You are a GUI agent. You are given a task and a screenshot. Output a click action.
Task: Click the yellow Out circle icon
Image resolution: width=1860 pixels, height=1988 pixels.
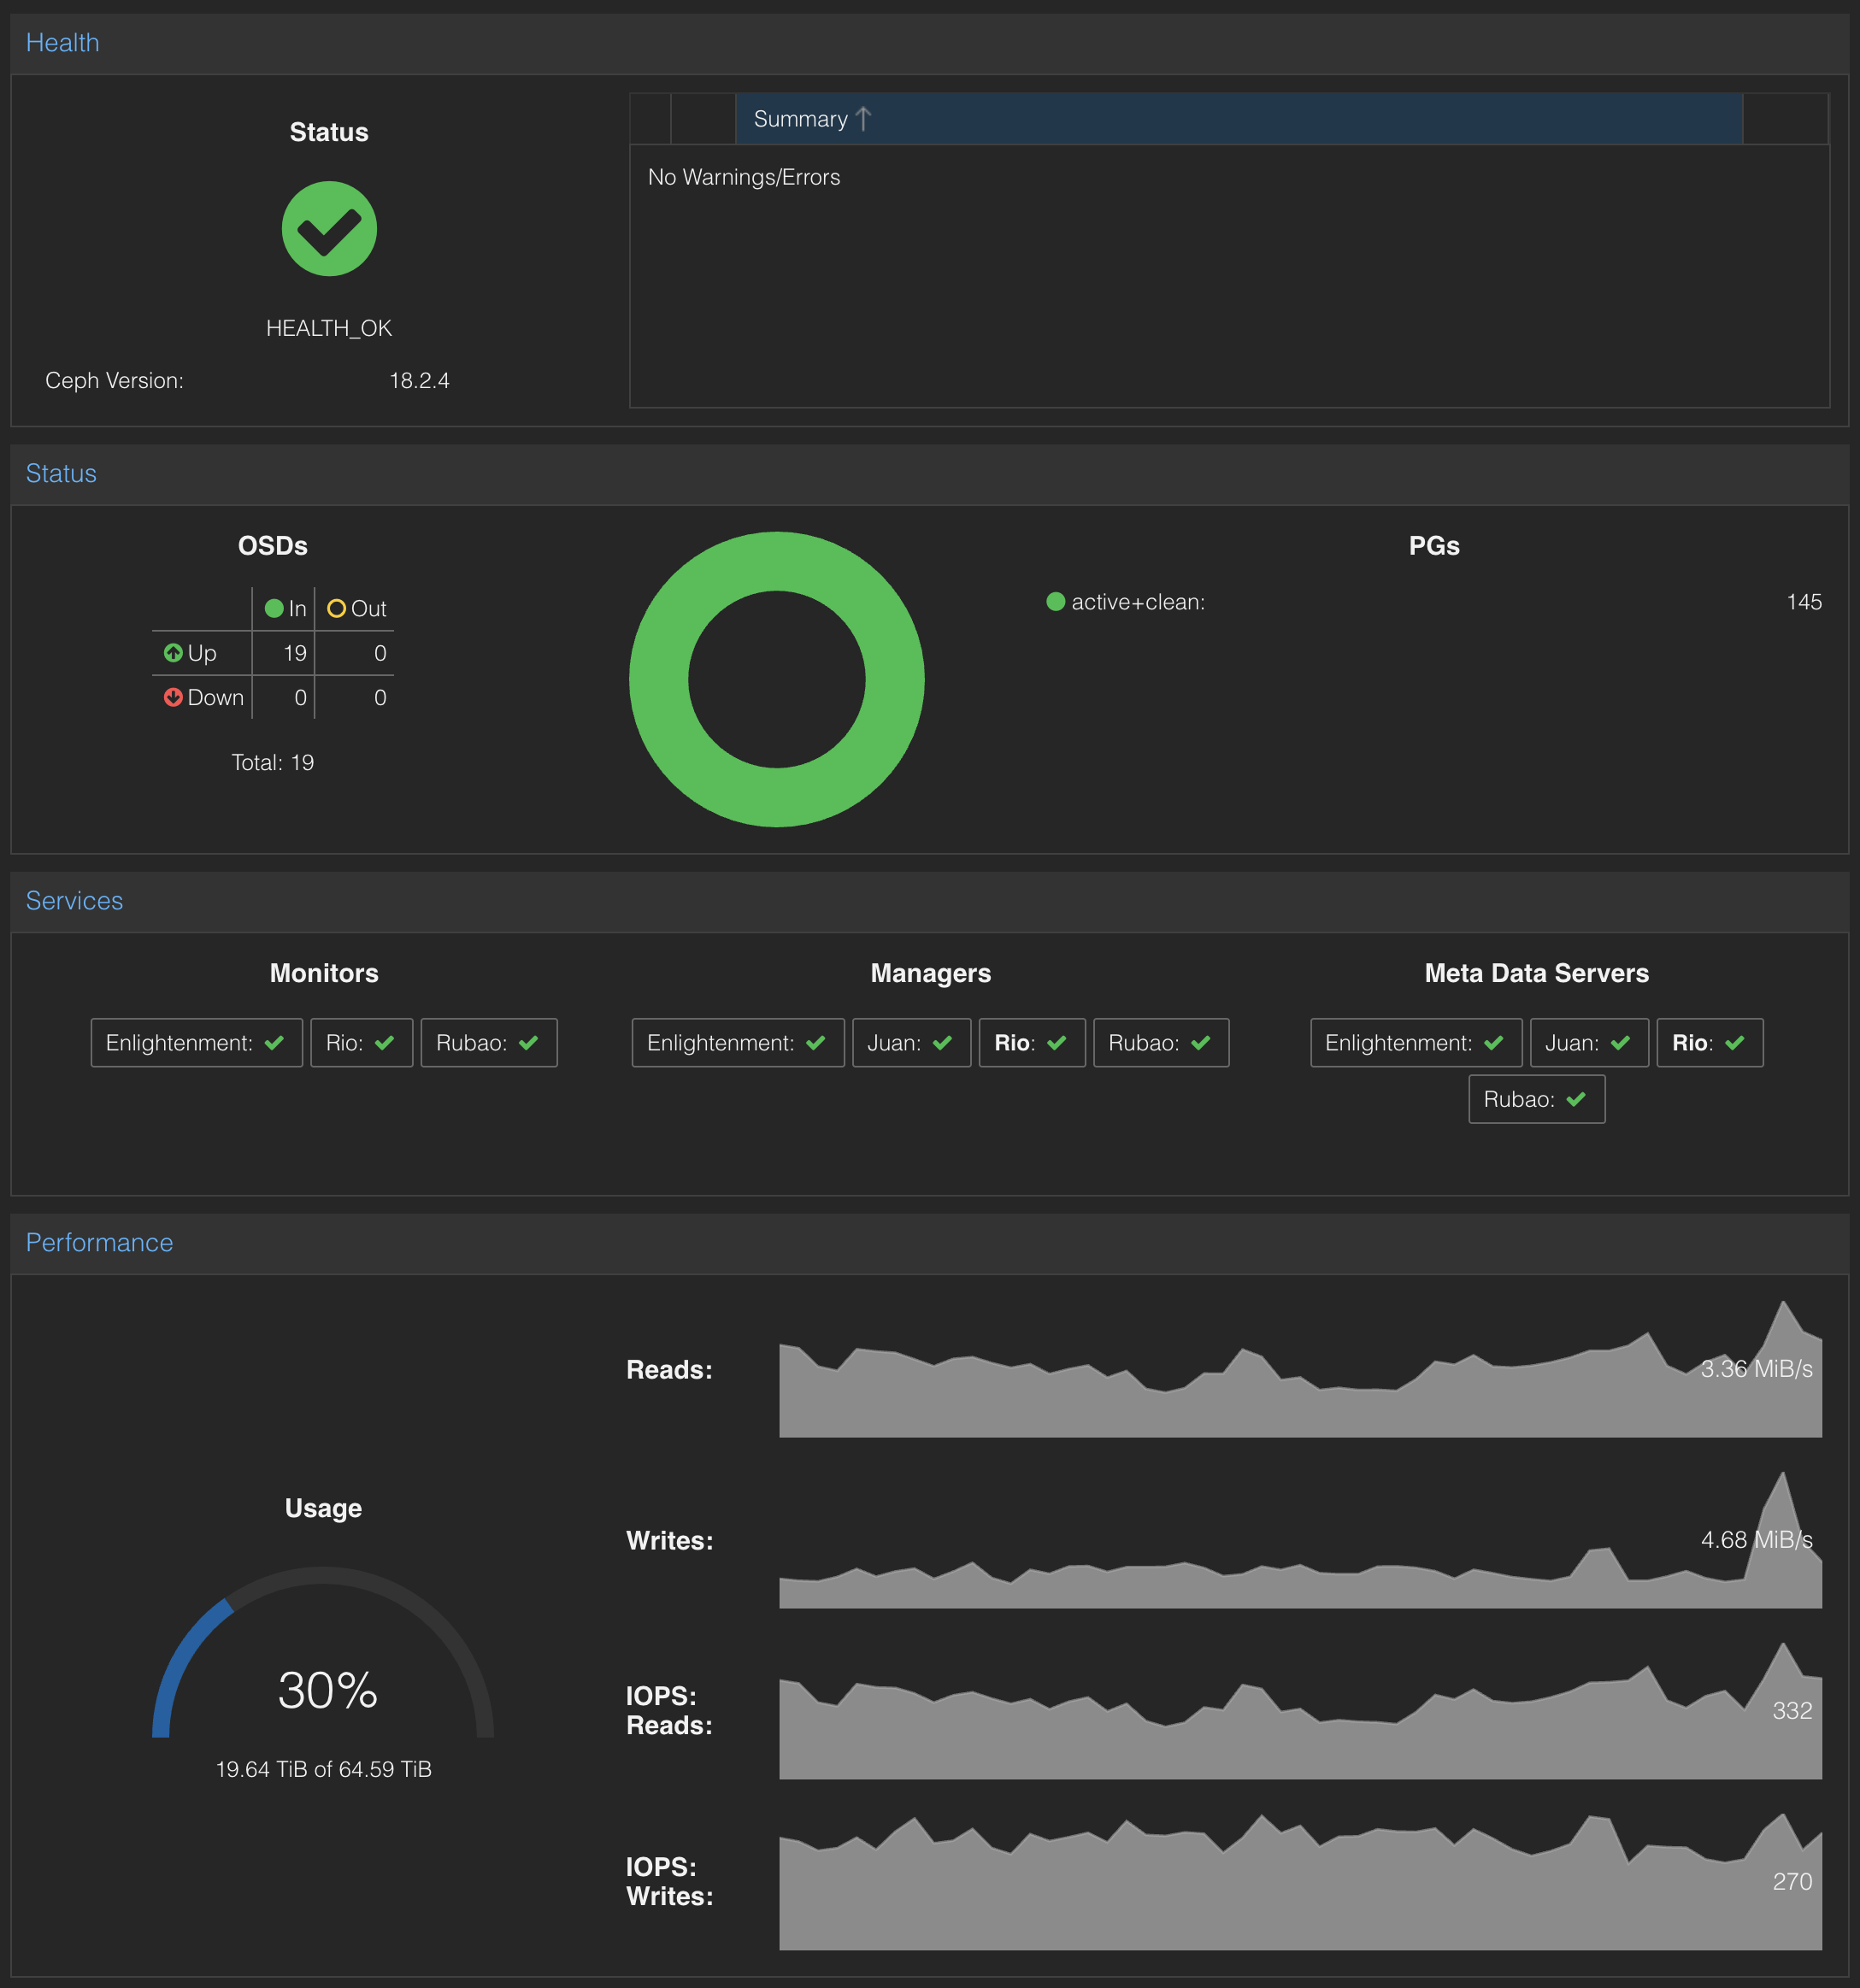point(336,608)
